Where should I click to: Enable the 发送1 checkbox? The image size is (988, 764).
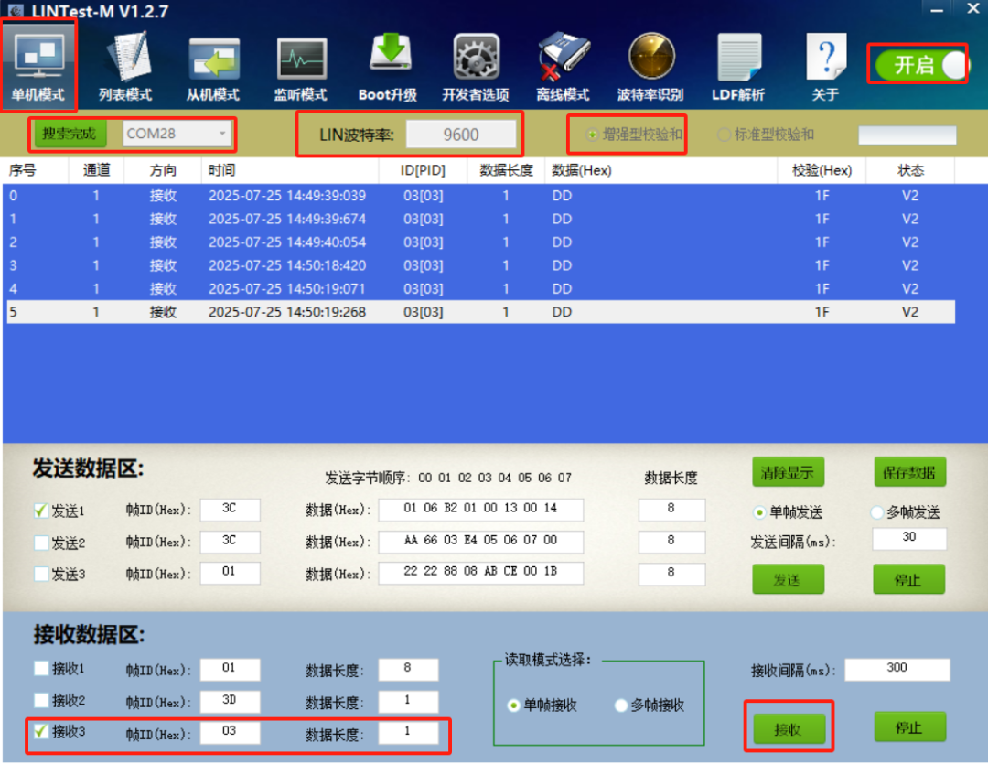tap(41, 511)
